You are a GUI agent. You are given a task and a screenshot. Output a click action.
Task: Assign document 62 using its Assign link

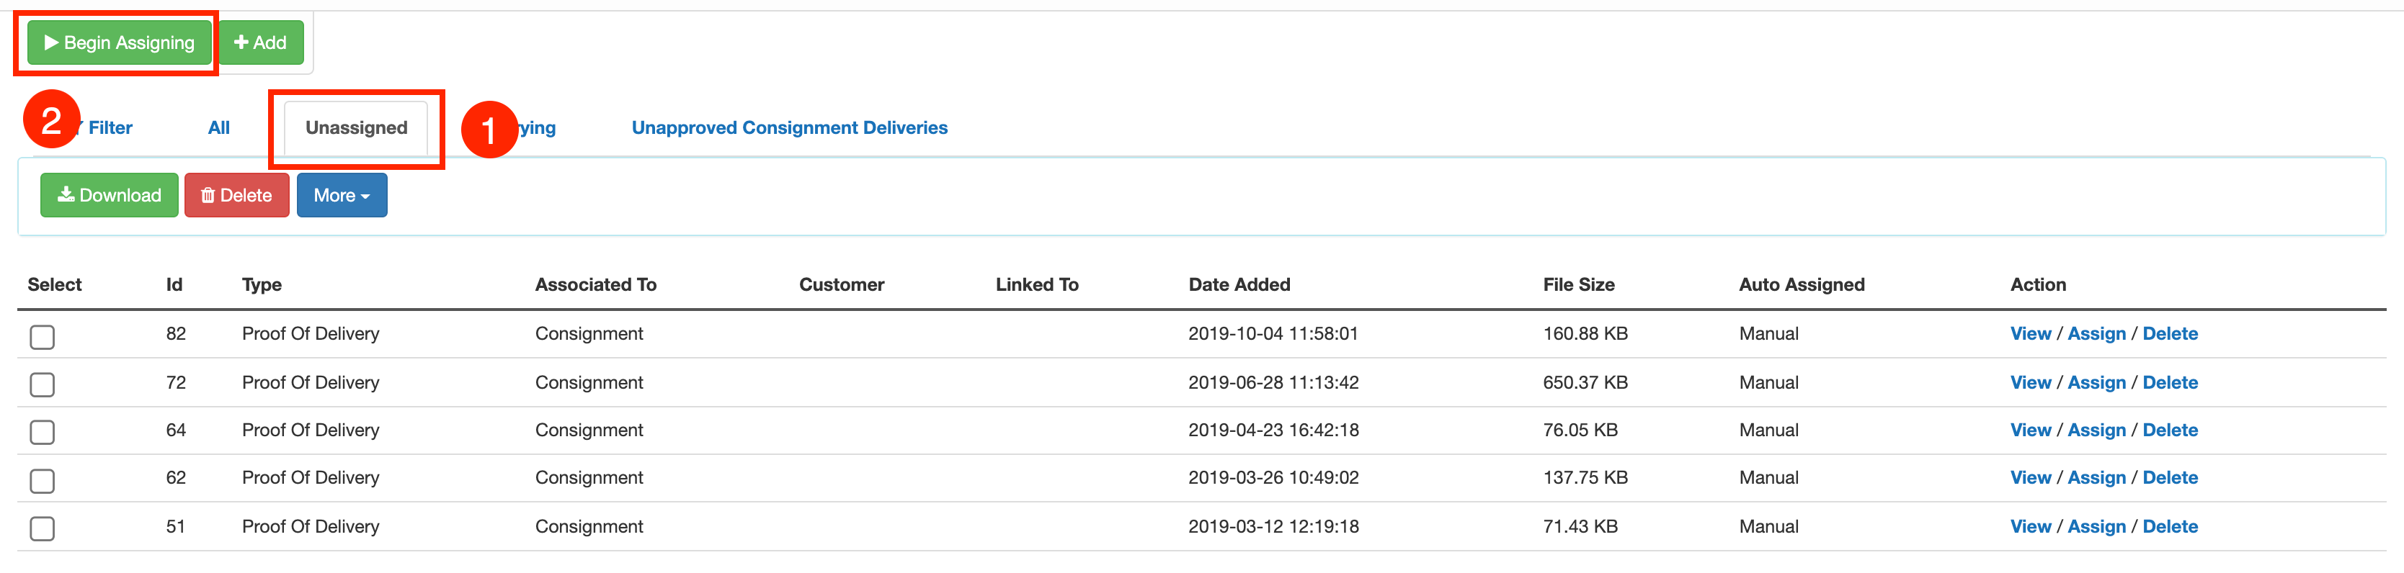pos(2097,477)
